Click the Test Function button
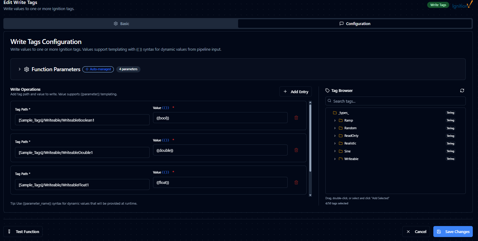 (23, 232)
